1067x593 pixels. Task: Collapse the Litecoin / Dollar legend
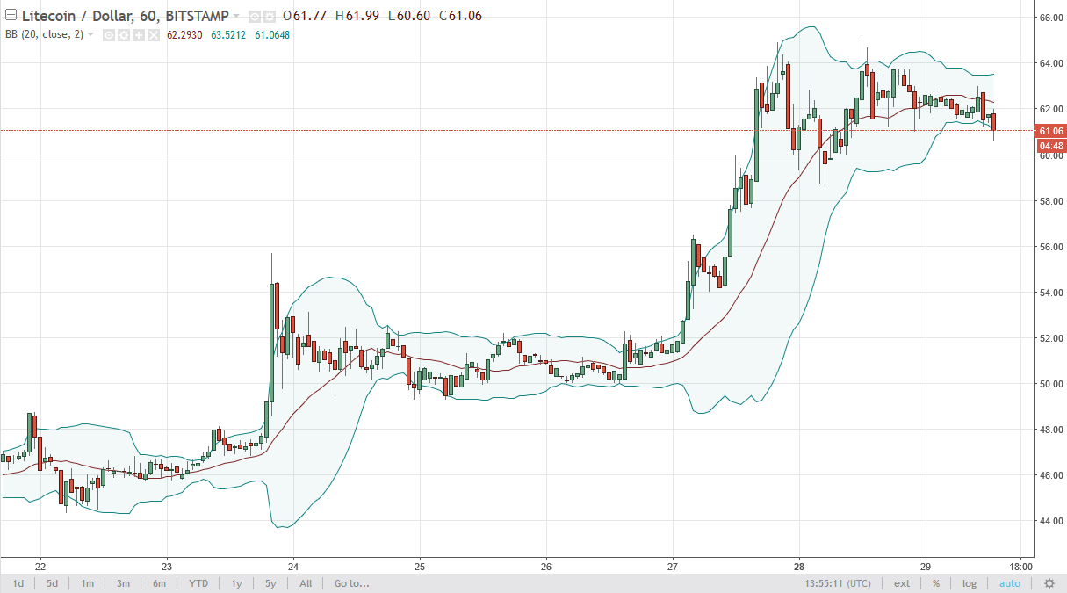[x=11, y=15]
